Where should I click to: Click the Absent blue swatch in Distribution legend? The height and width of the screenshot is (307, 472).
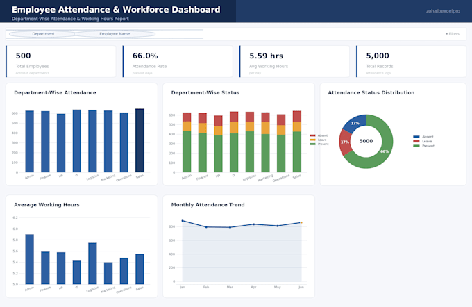(x=416, y=137)
